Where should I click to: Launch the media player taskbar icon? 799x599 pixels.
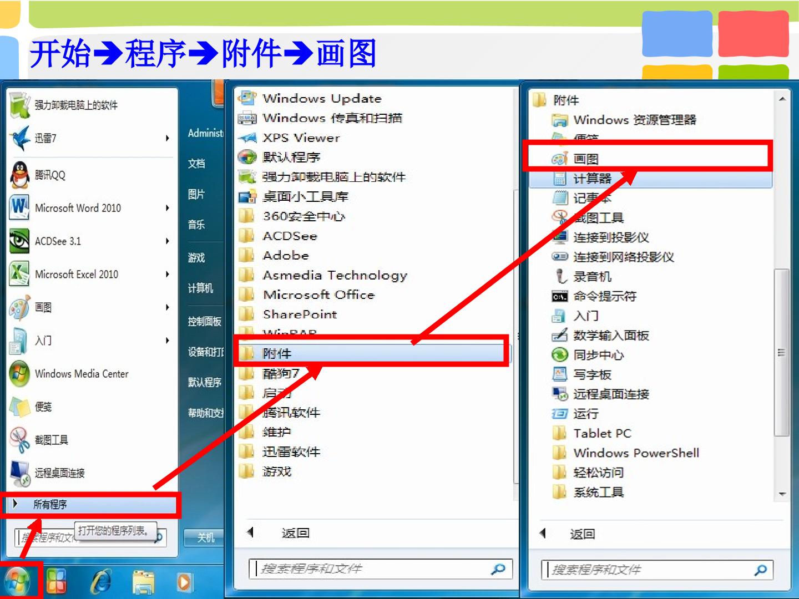(x=184, y=582)
